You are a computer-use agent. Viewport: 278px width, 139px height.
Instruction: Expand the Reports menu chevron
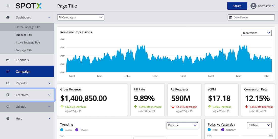tap(49, 83)
